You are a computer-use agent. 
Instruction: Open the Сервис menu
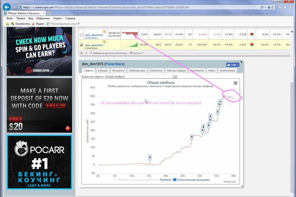click(x=58, y=18)
